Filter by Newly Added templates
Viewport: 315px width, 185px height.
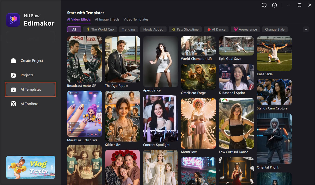pyautogui.click(x=153, y=29)
